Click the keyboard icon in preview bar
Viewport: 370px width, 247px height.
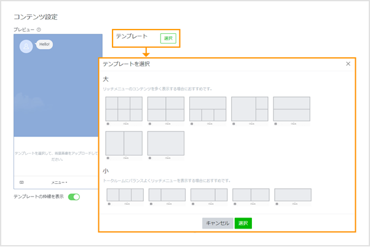22,182
